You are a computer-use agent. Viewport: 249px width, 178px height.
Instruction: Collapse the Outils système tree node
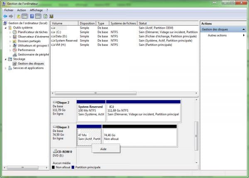tap(5, 27)
